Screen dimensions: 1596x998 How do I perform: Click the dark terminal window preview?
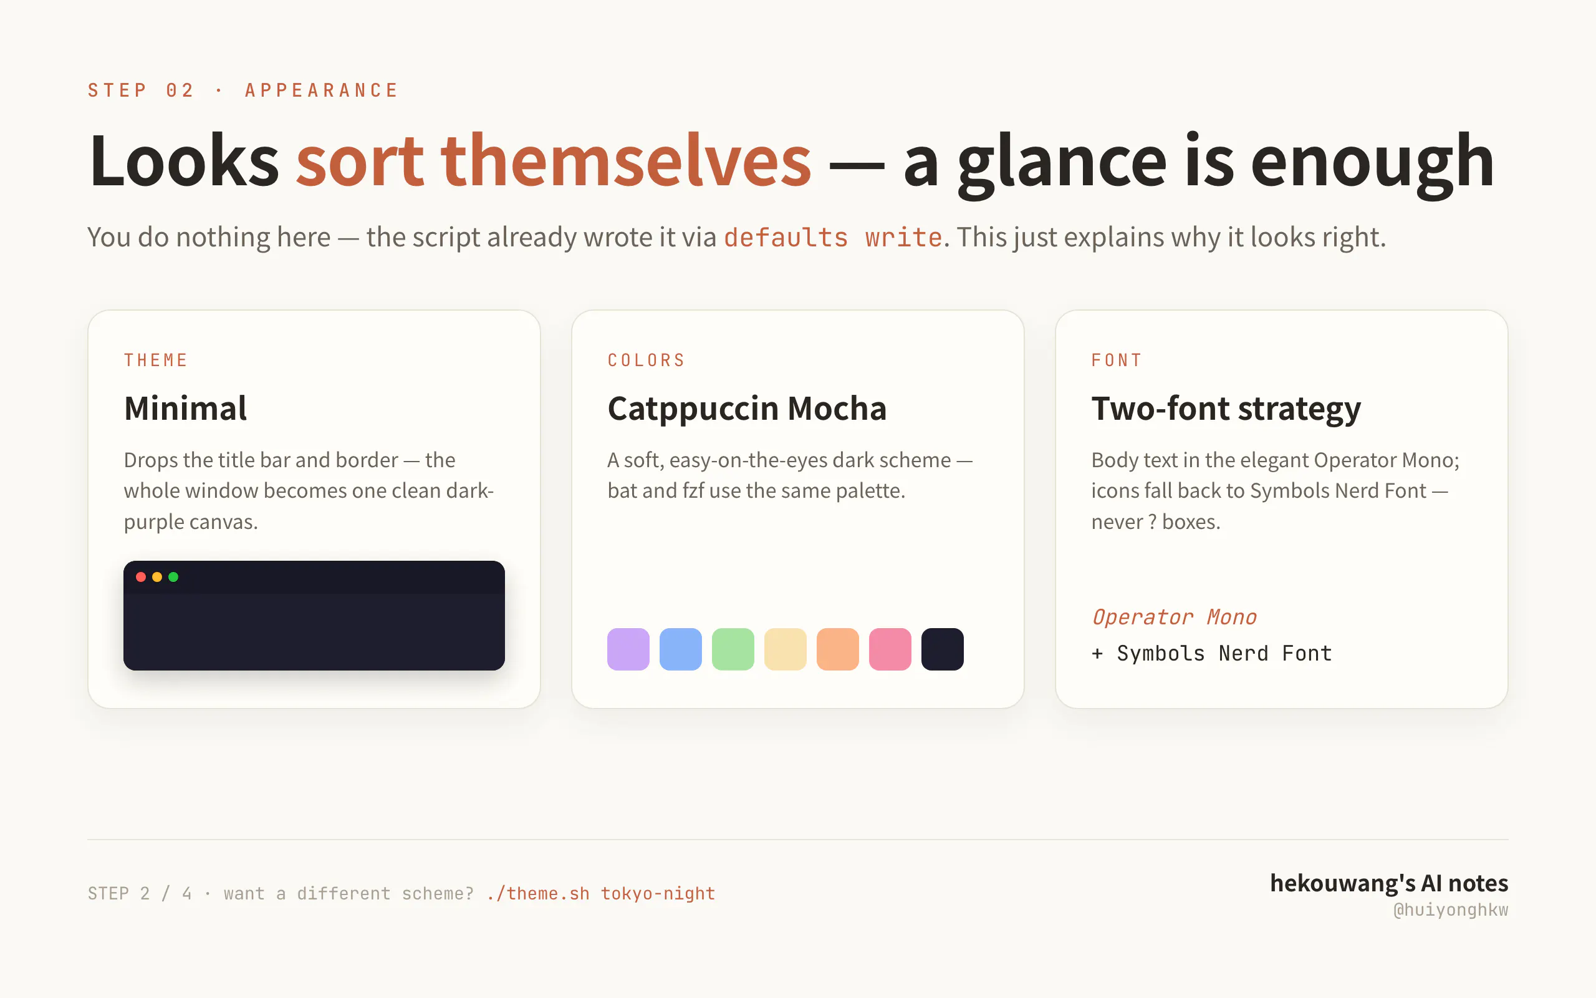[314, 615]
